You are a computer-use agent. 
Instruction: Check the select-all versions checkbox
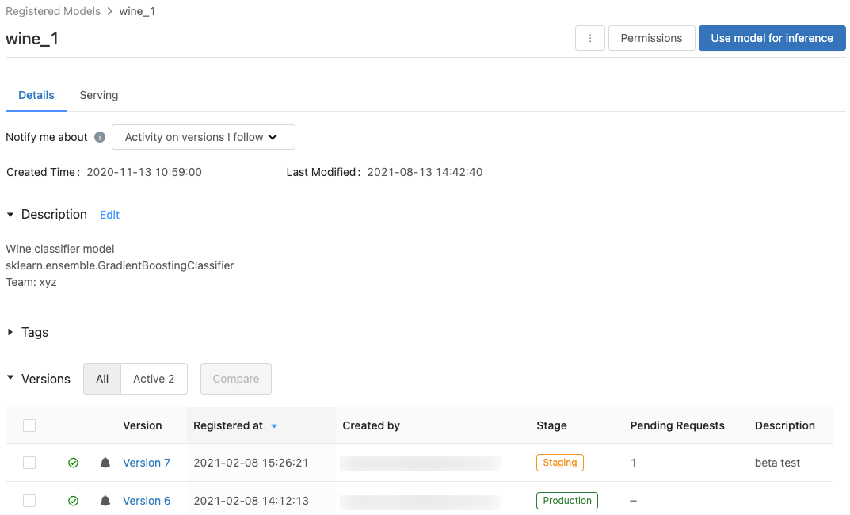pos(29,425)
